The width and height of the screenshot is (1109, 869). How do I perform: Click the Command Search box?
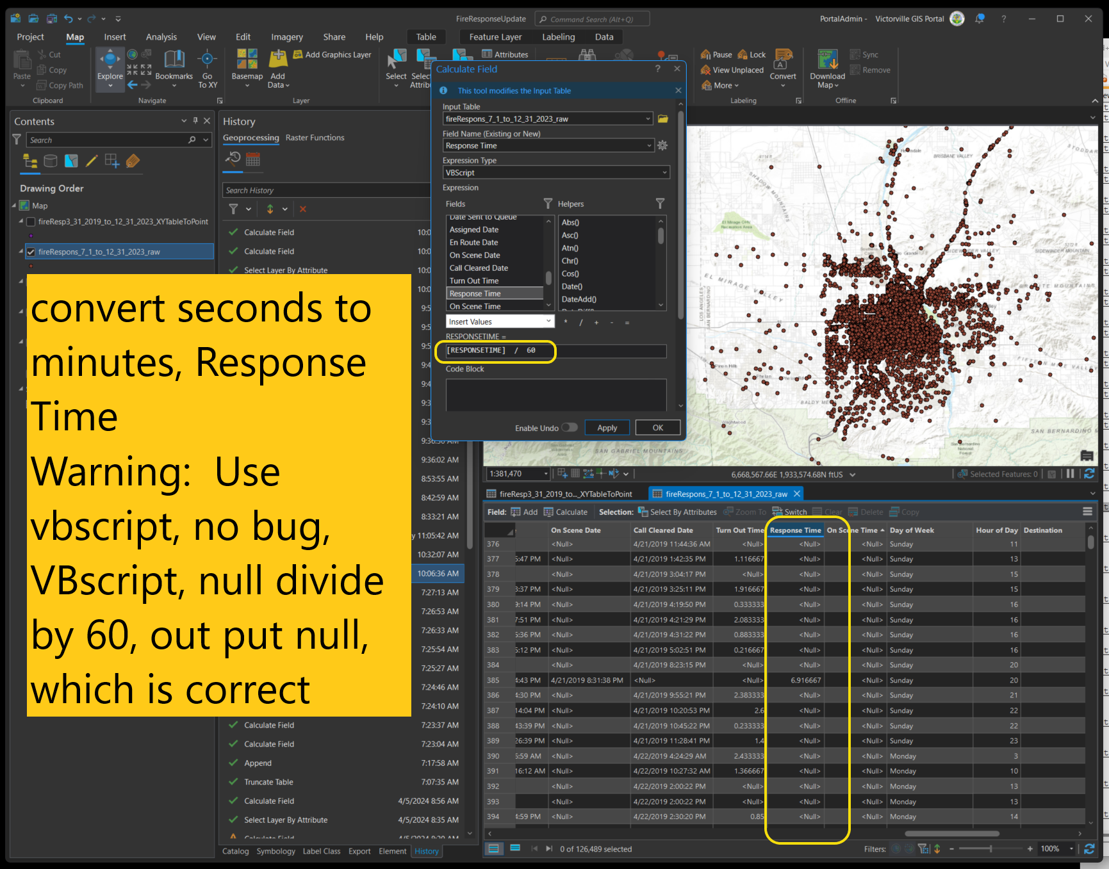pyautogui.click(x=591, y=19)
